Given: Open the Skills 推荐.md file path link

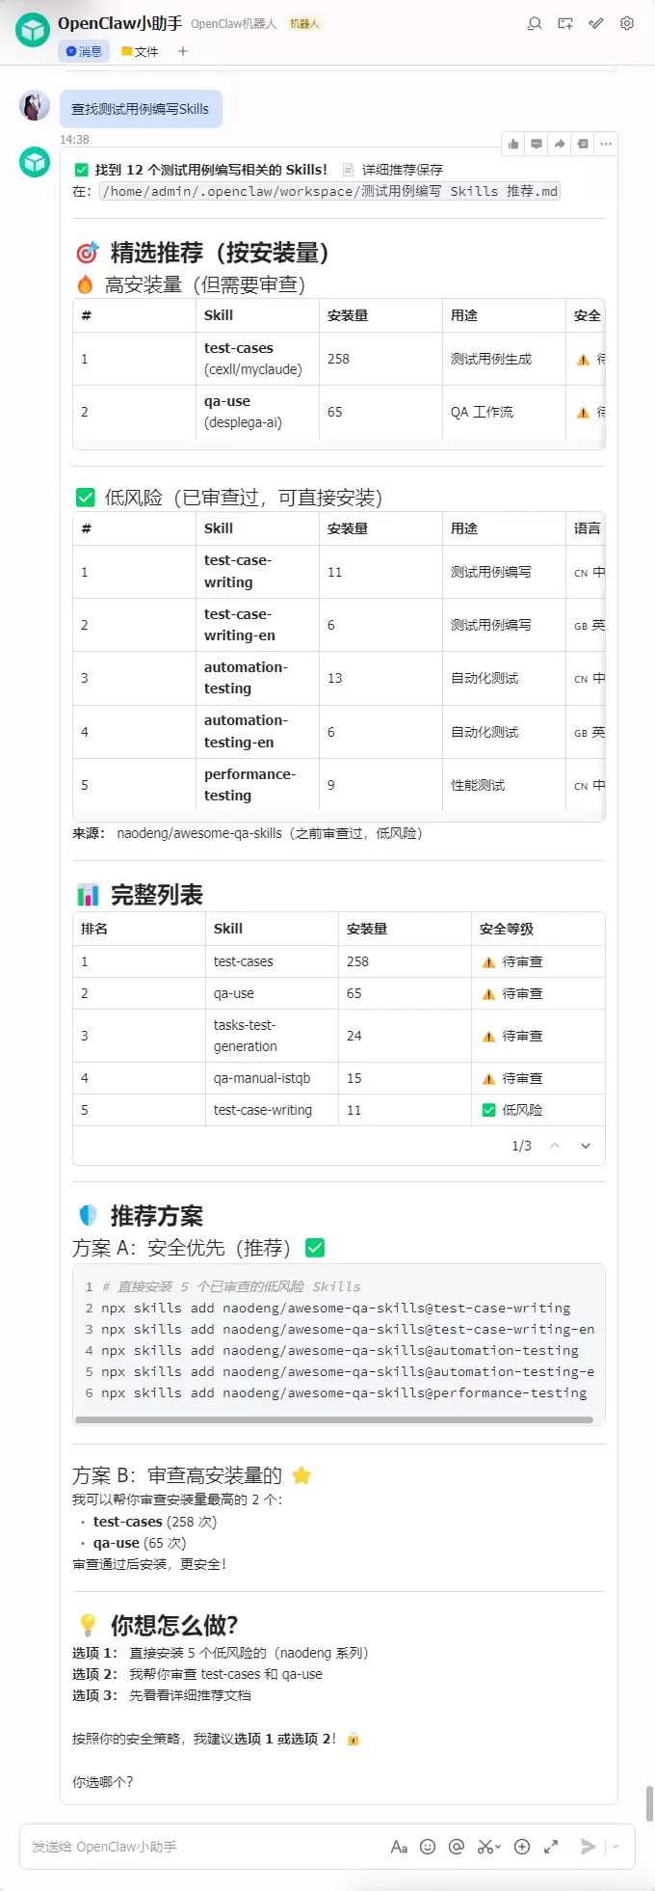Looking at the screenshot, I should (330, 191).
